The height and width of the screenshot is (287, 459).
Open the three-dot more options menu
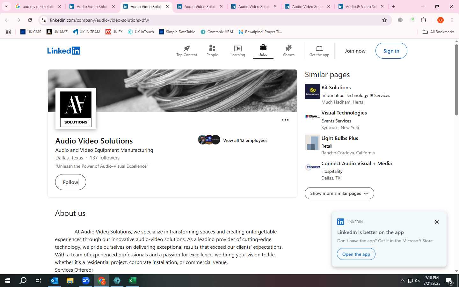point(285,120)
